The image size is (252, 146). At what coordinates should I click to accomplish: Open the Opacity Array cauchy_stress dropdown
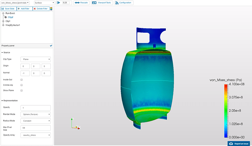pos(36,135)
